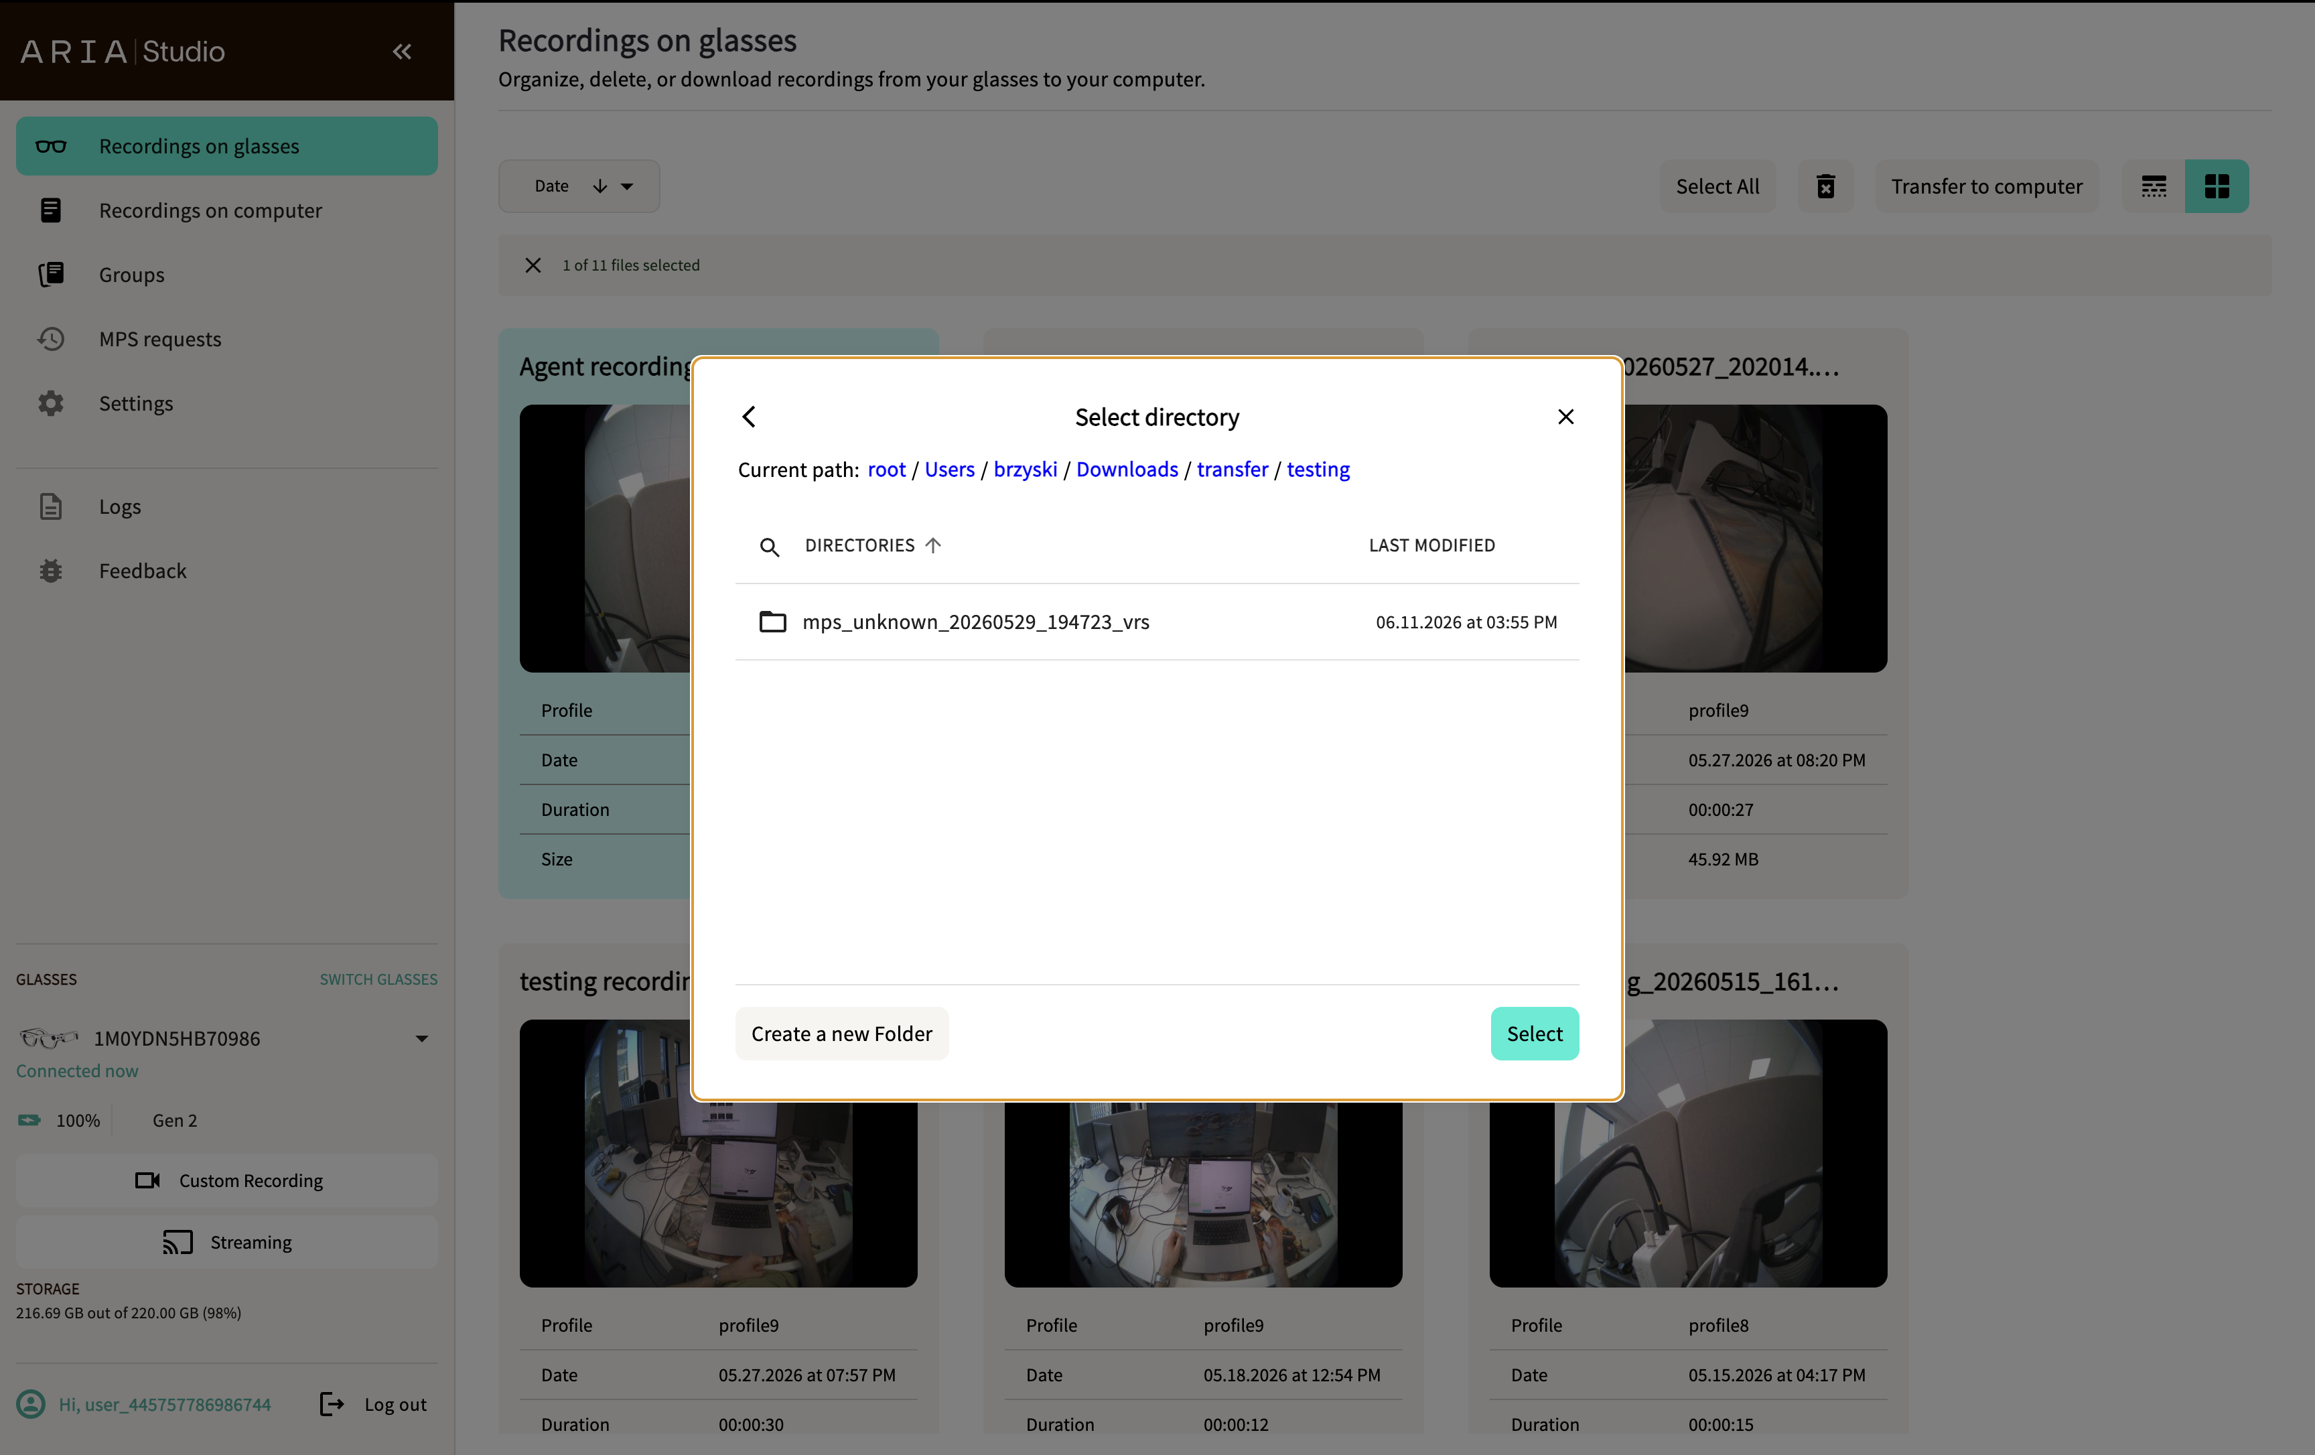Navigate to root in current path

pyautogui.click(x=886, y=470)
